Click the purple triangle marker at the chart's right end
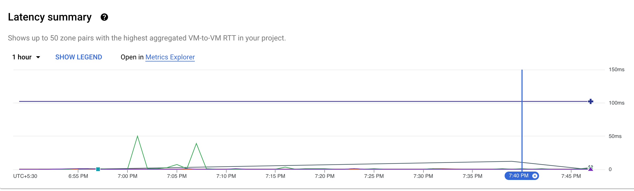 (x=591, y=169)
